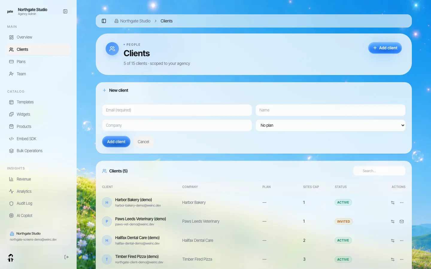Focus the Name input field
Image resolution: width=431 pixels, height=269 pixels.
tap(330, 110)
